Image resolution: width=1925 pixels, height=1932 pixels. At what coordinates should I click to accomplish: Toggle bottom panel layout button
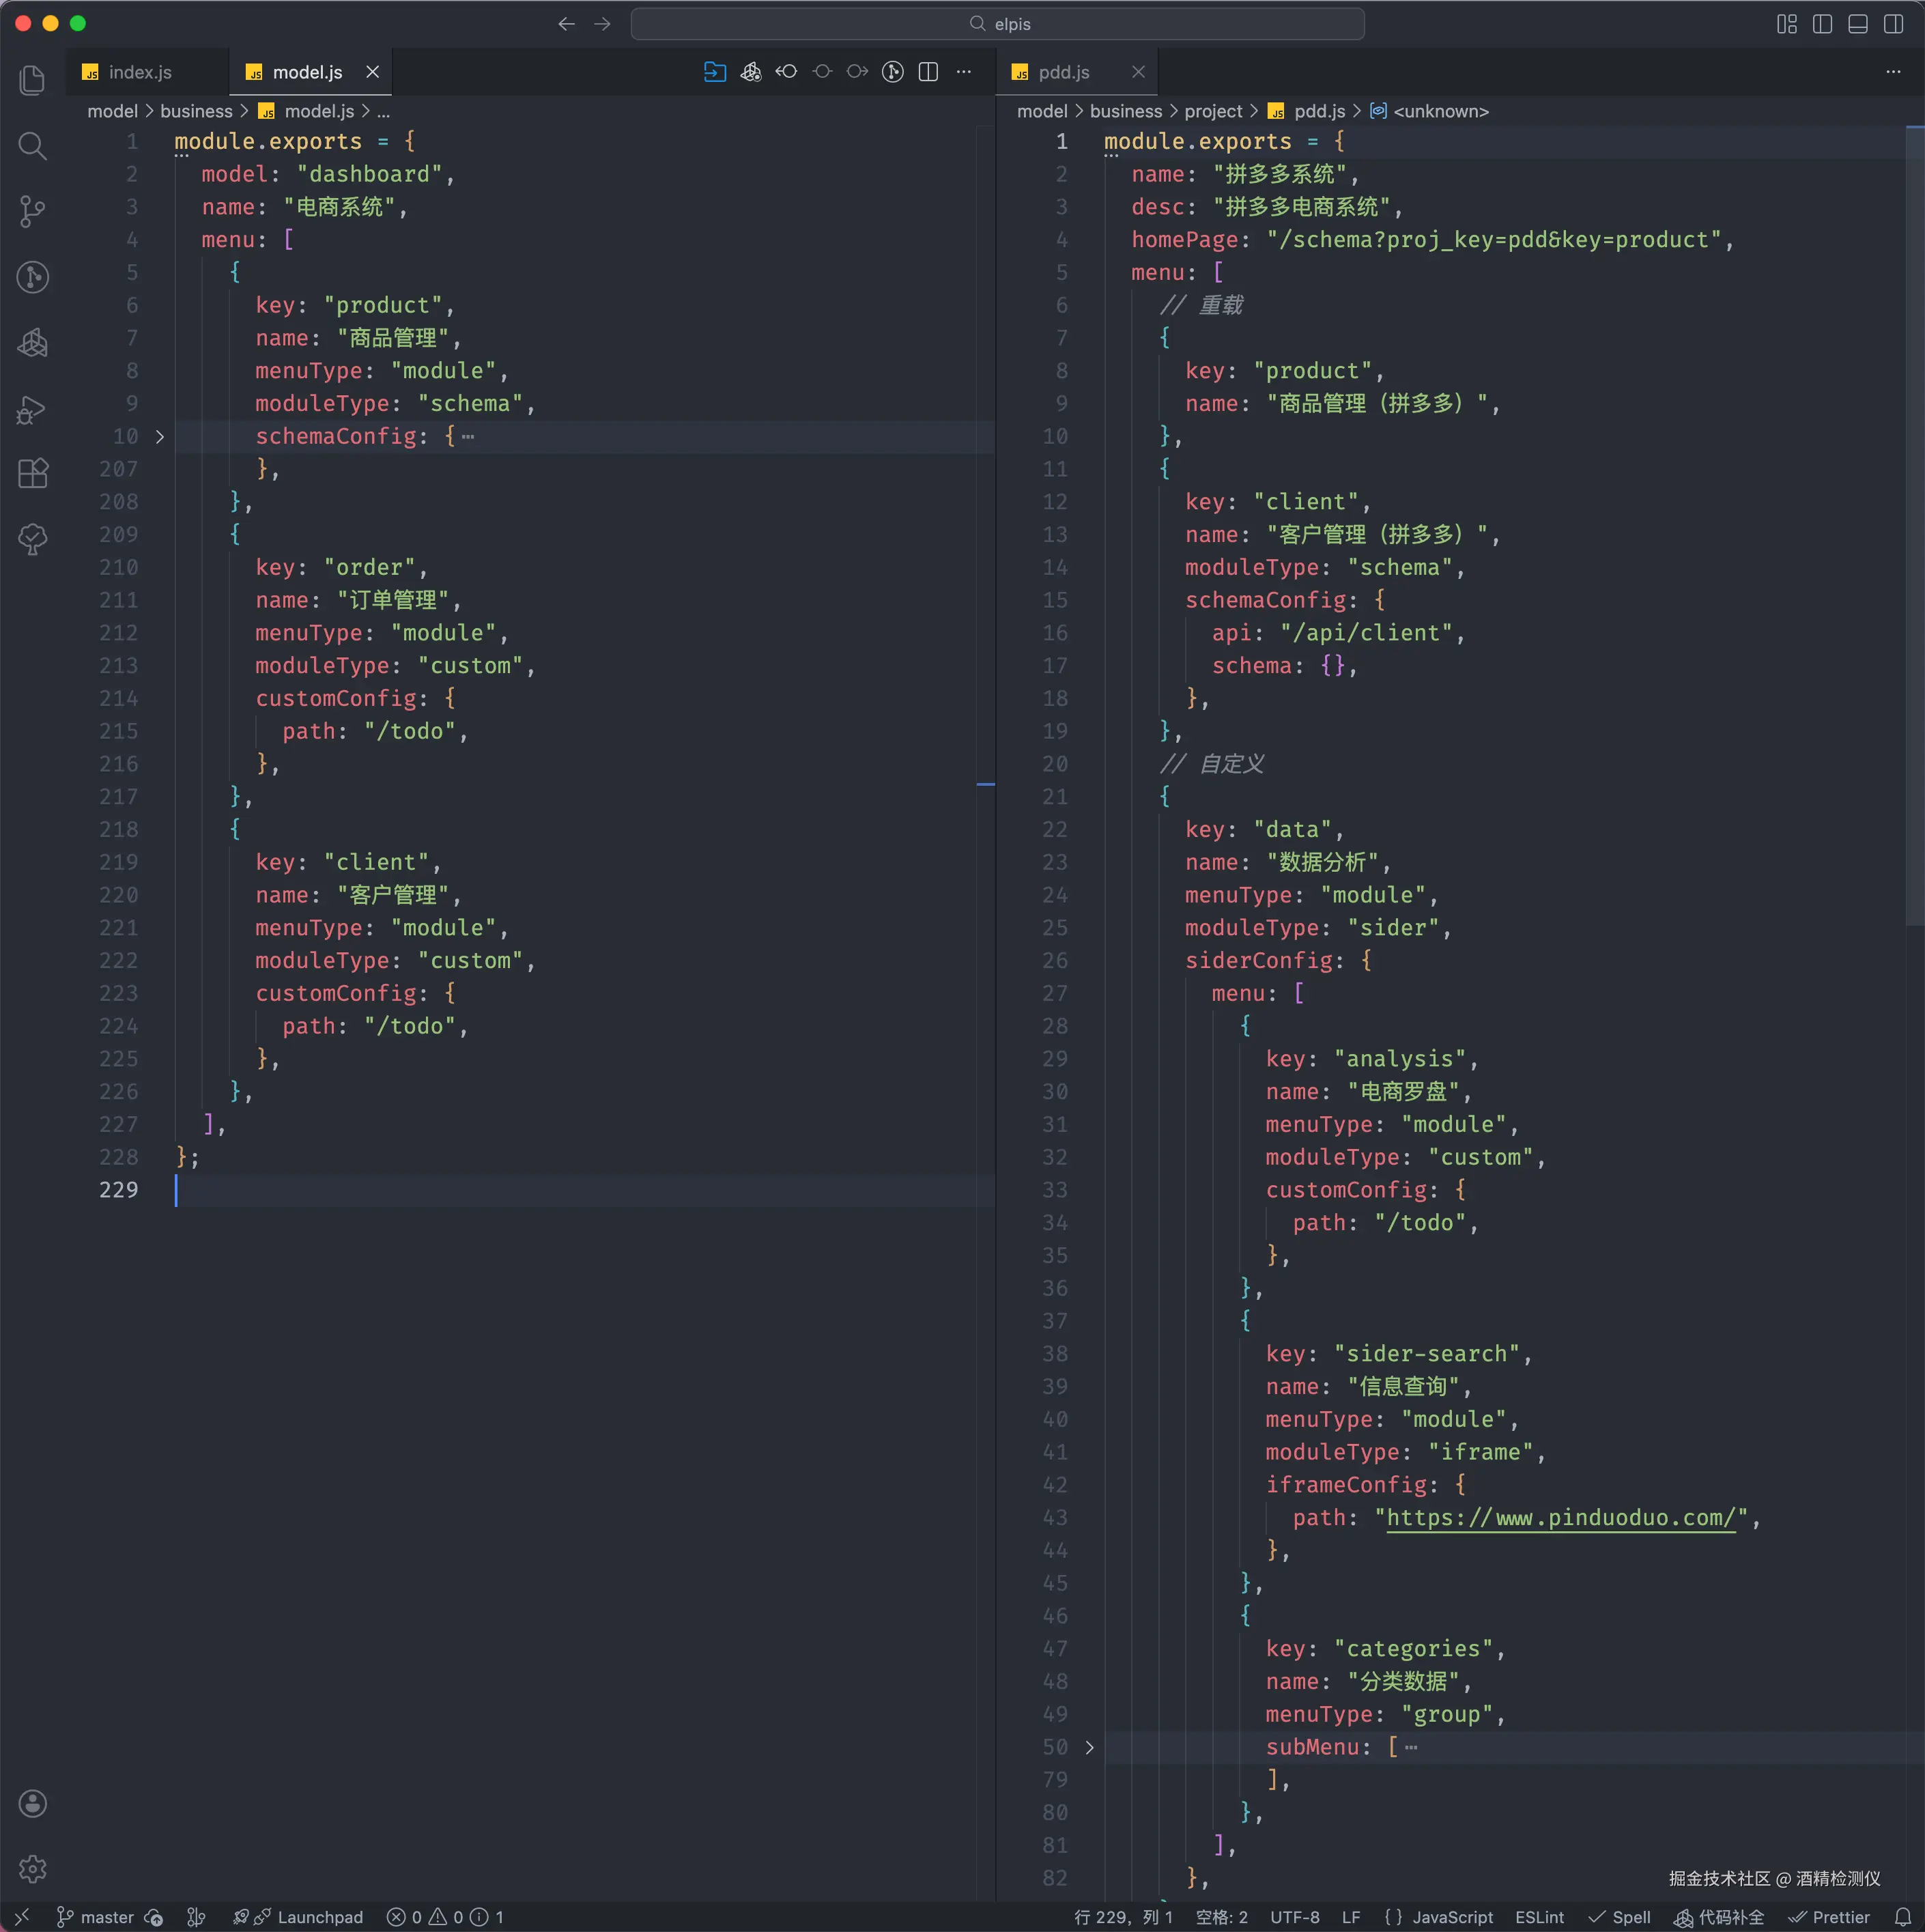(1857, 24)
